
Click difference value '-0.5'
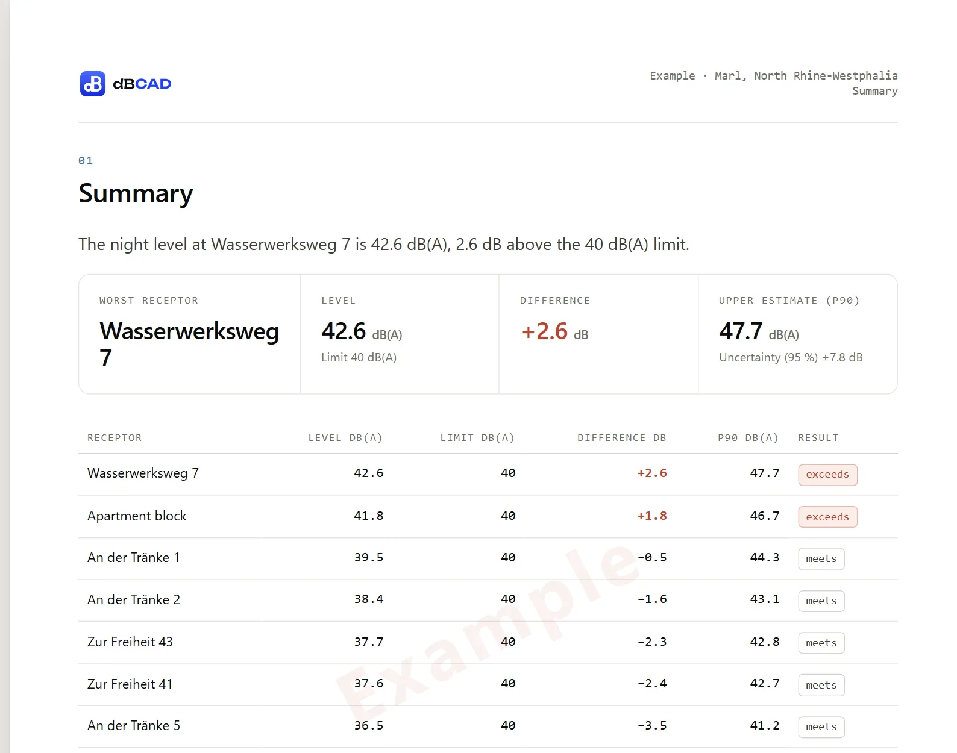click(652, 558)
